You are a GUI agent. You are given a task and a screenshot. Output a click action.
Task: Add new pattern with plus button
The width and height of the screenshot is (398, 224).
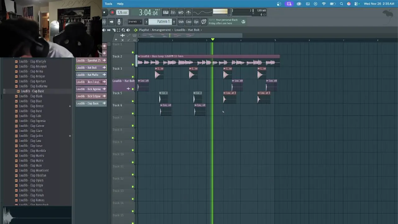[x=174, y=22]
